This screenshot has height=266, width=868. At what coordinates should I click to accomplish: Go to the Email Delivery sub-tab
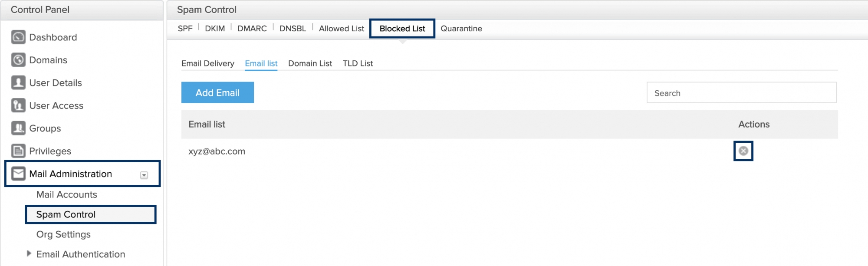coord(207,63)
